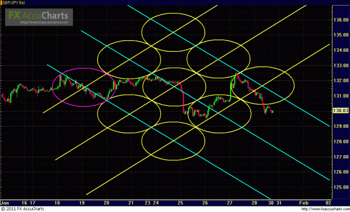Select the 134.00 price level label

tap(341, 50)
